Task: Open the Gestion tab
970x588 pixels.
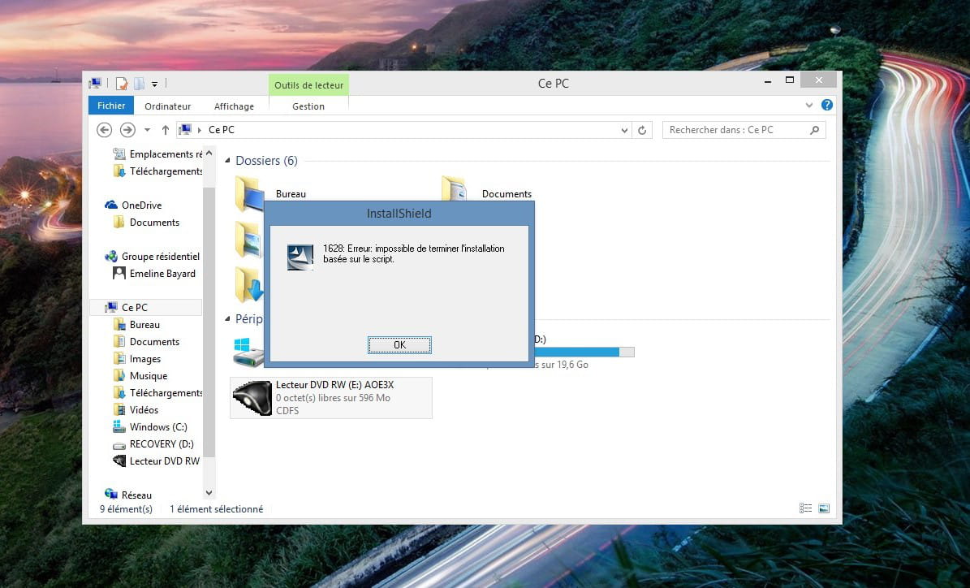Action: (308, 106)
